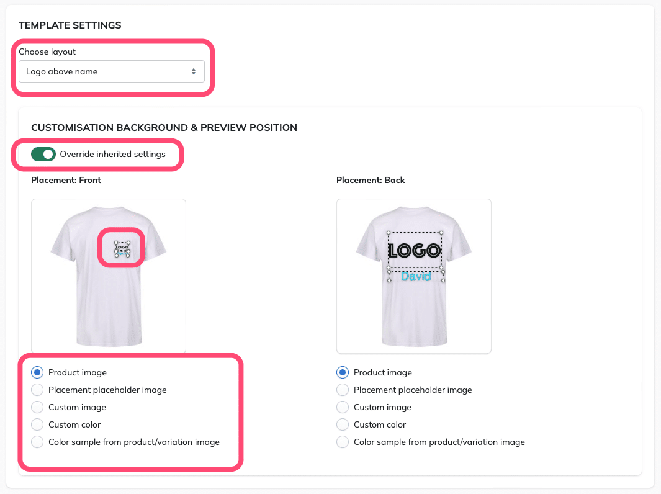Click the small logo box on front t-shirt

pyautogui.click(x=122, y=247)
